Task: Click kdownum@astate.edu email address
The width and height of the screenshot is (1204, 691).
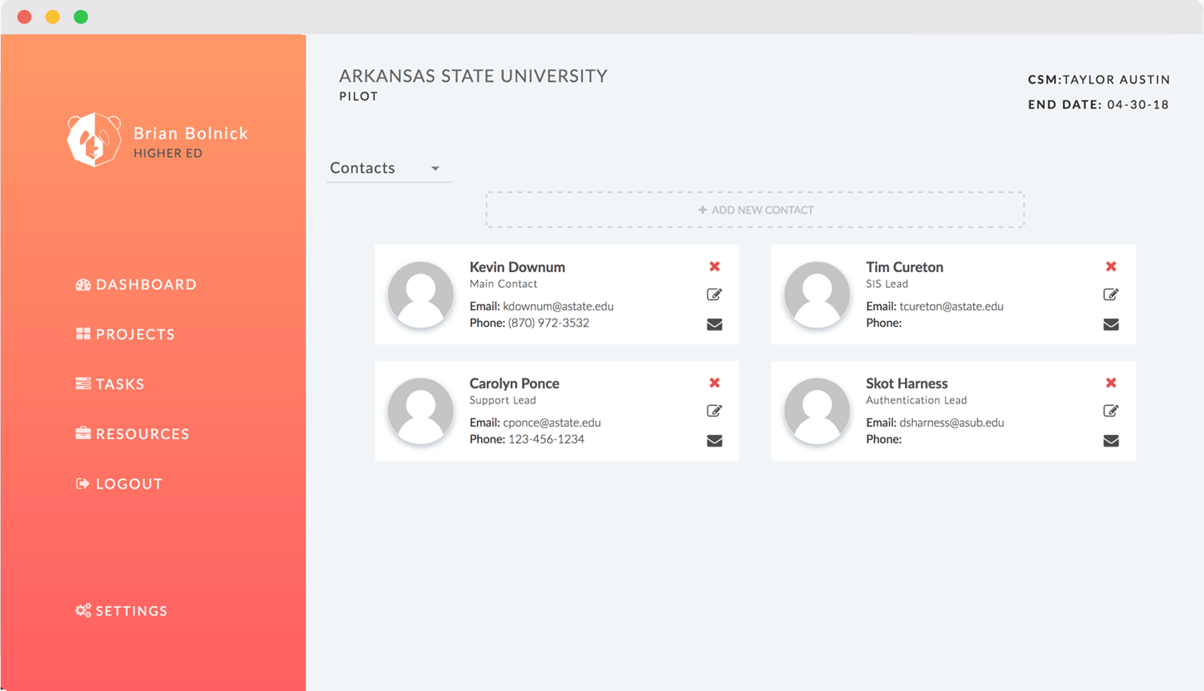Action: click(x=558, y=307)
